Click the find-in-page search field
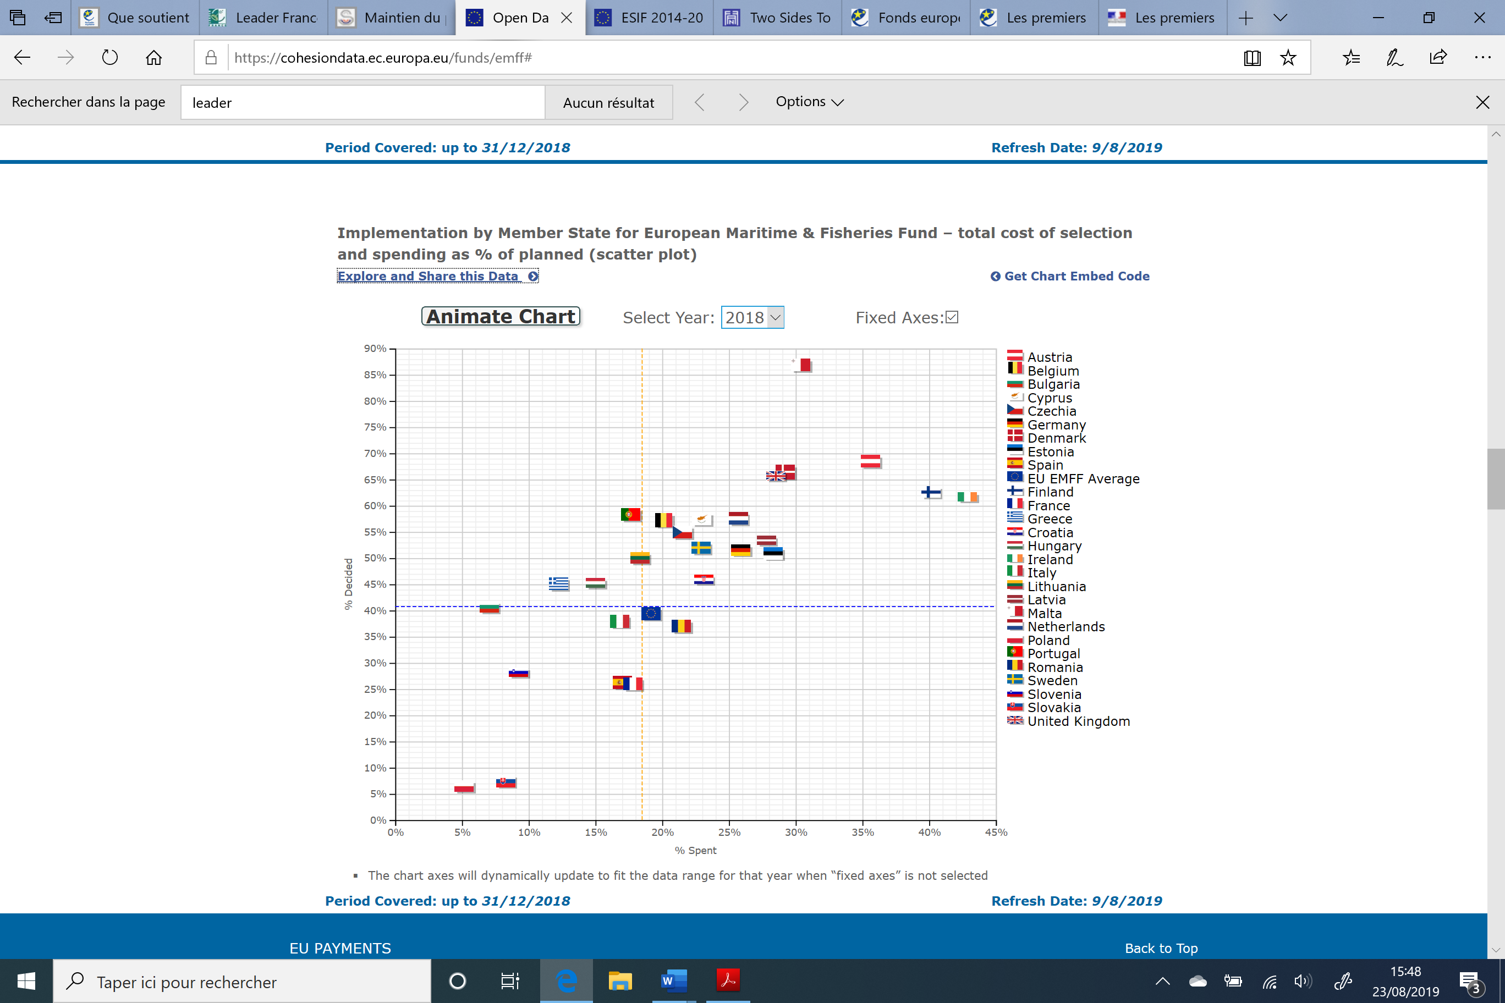The height and width of the screenshot is (1003, 1505). [362, 102]
